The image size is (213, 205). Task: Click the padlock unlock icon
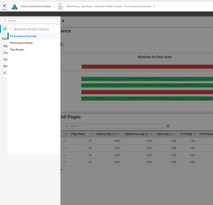pyautogui.click(x=60, y=6)
